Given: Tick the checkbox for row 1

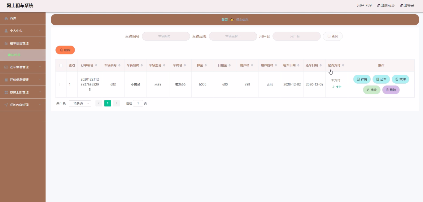Looking at the screenshot, I should click(x=61, y=85).
